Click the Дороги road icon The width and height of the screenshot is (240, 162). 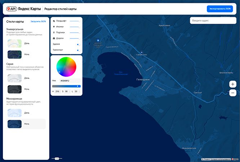pos(54,38)
